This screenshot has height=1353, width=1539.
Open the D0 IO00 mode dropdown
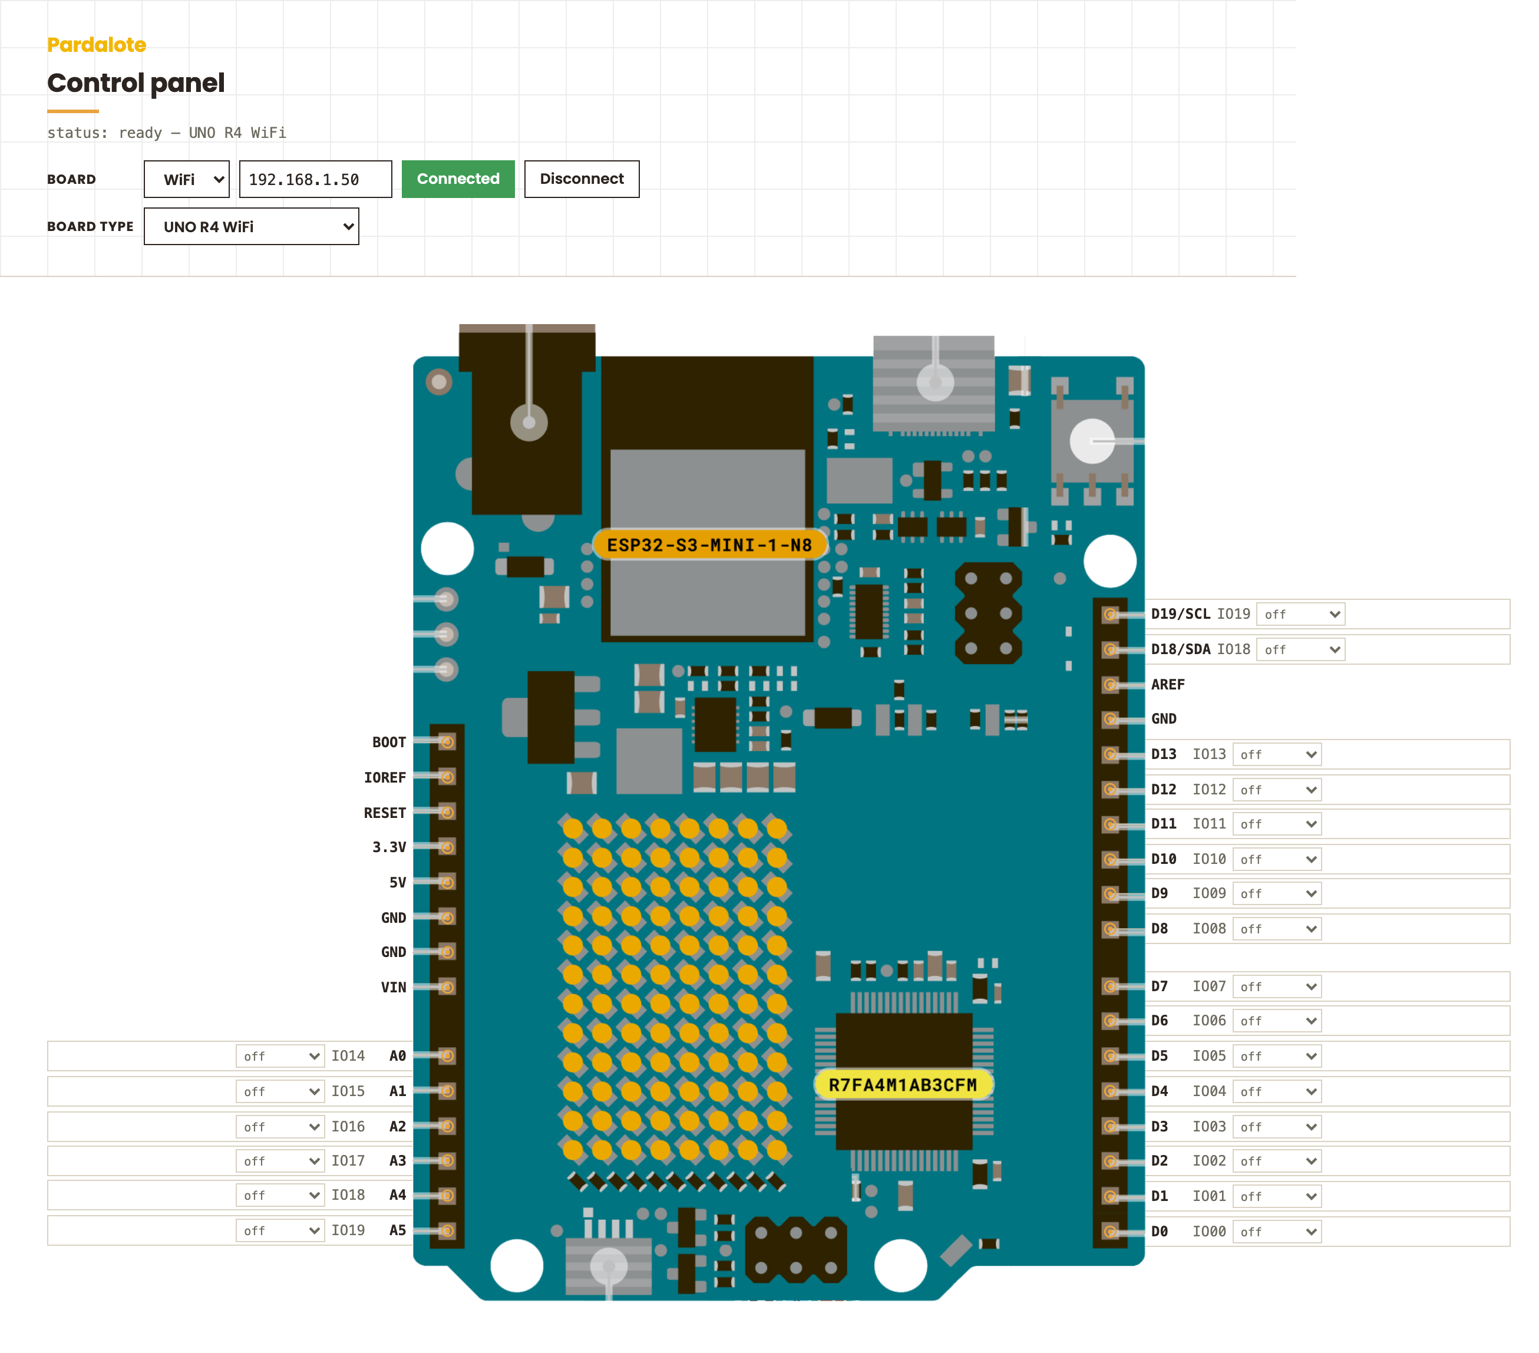pos(1277,1232)
